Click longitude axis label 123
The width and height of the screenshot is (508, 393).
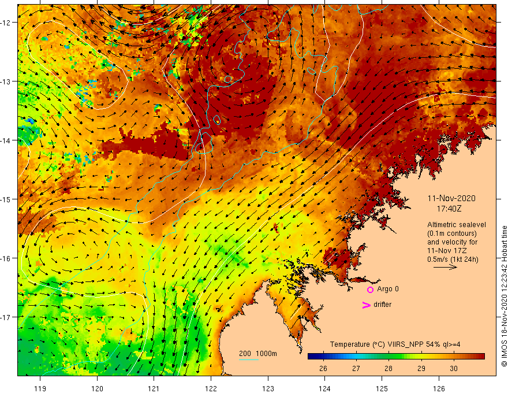coord(268,388)
